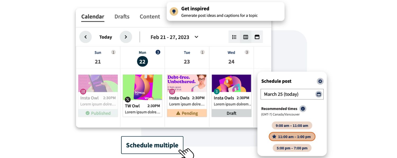The width and height of the screenshot is (397, 158).
Task: Click the Instagram icon on the Insta Owl post
Action: tap(83, 91)
